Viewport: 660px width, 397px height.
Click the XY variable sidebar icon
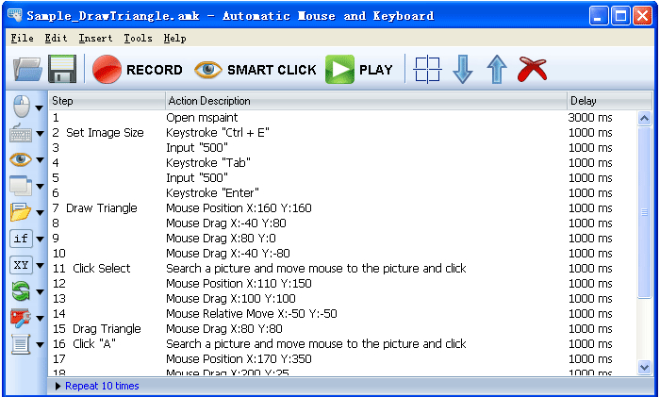(x=20, y=265)
